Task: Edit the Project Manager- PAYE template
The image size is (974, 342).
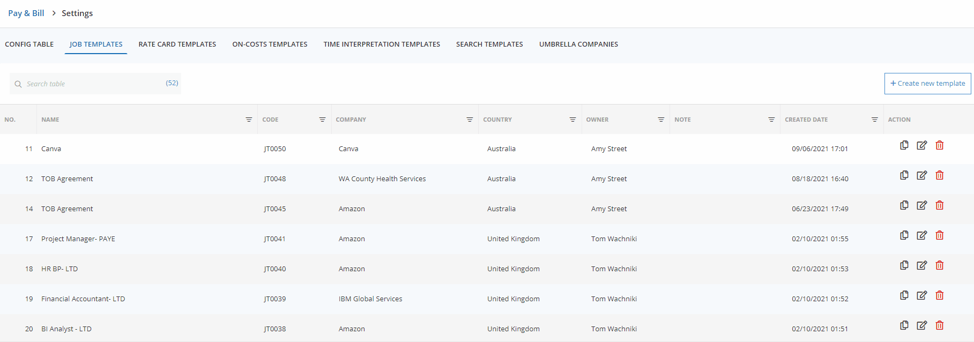Action: pos(921,235)
